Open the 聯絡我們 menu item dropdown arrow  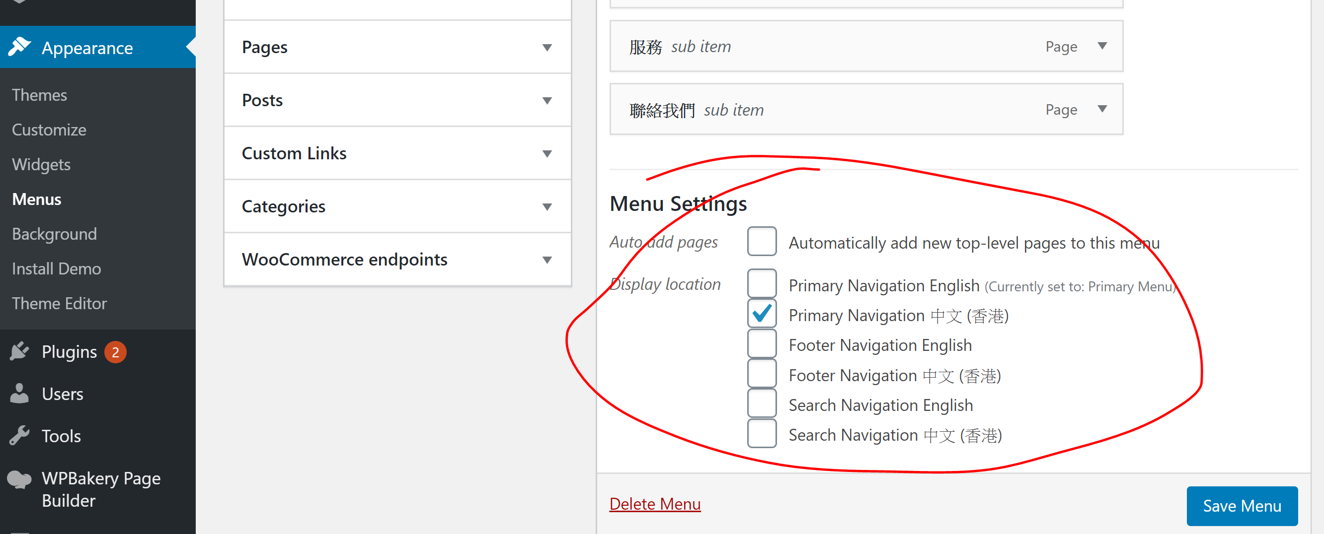[x=1102, y=109]
